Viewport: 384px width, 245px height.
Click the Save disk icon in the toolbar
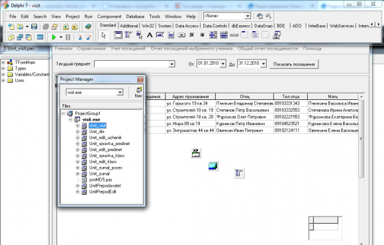pyautogui.click(x=34, y=26)
